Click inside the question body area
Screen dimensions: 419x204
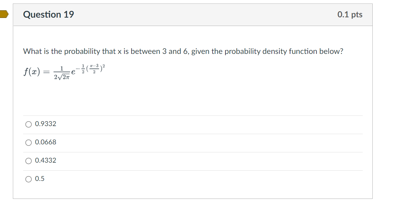193,96
